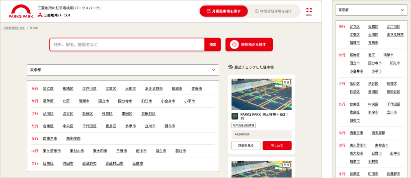
Task: Click the さ行 row heading in the mobile list
Action: pyautogui.click(x=342, y=84)
